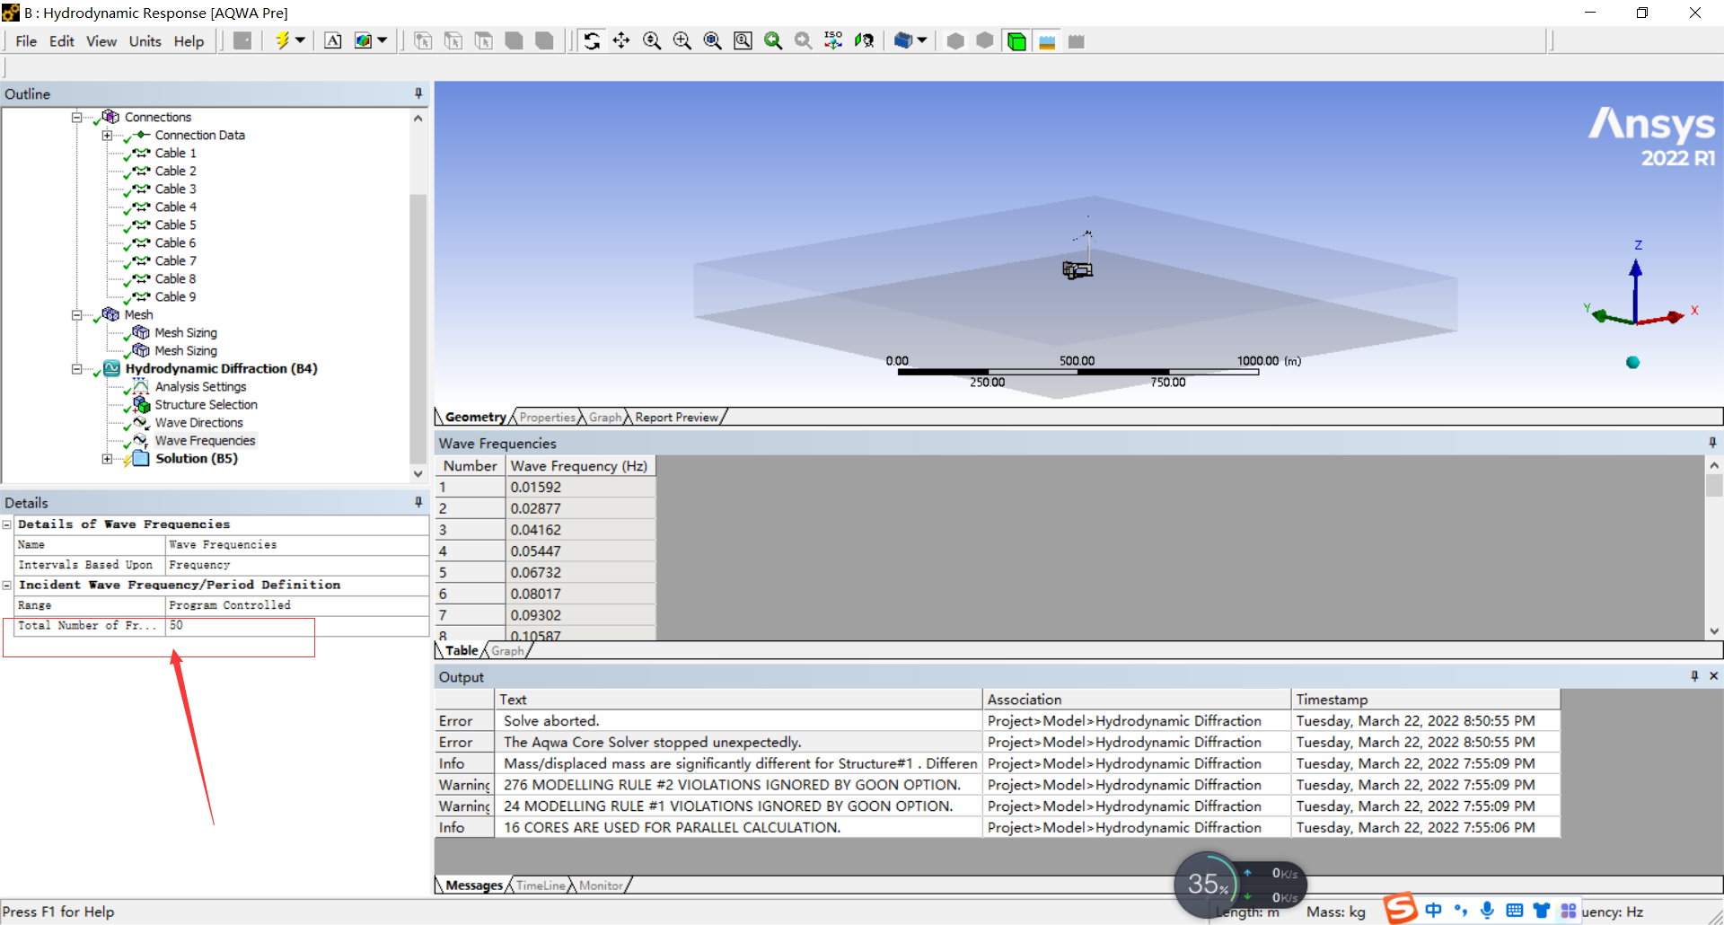Activate the Rotate view tool
Viewport: 1724px width, 925px height.
591,40
